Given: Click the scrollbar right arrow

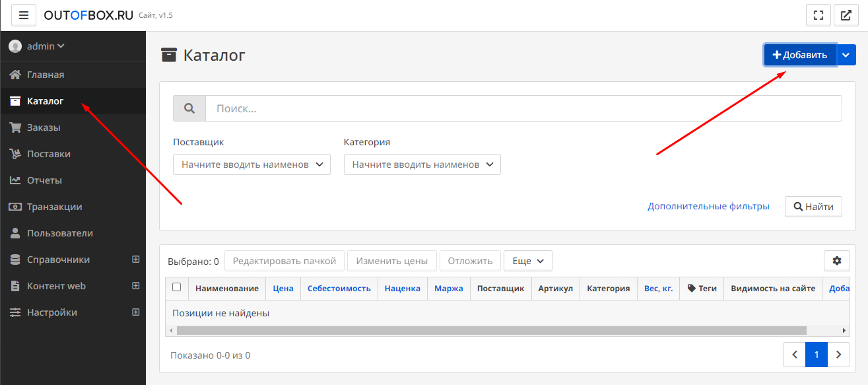Looking at the screenshot, I should 844,330.
